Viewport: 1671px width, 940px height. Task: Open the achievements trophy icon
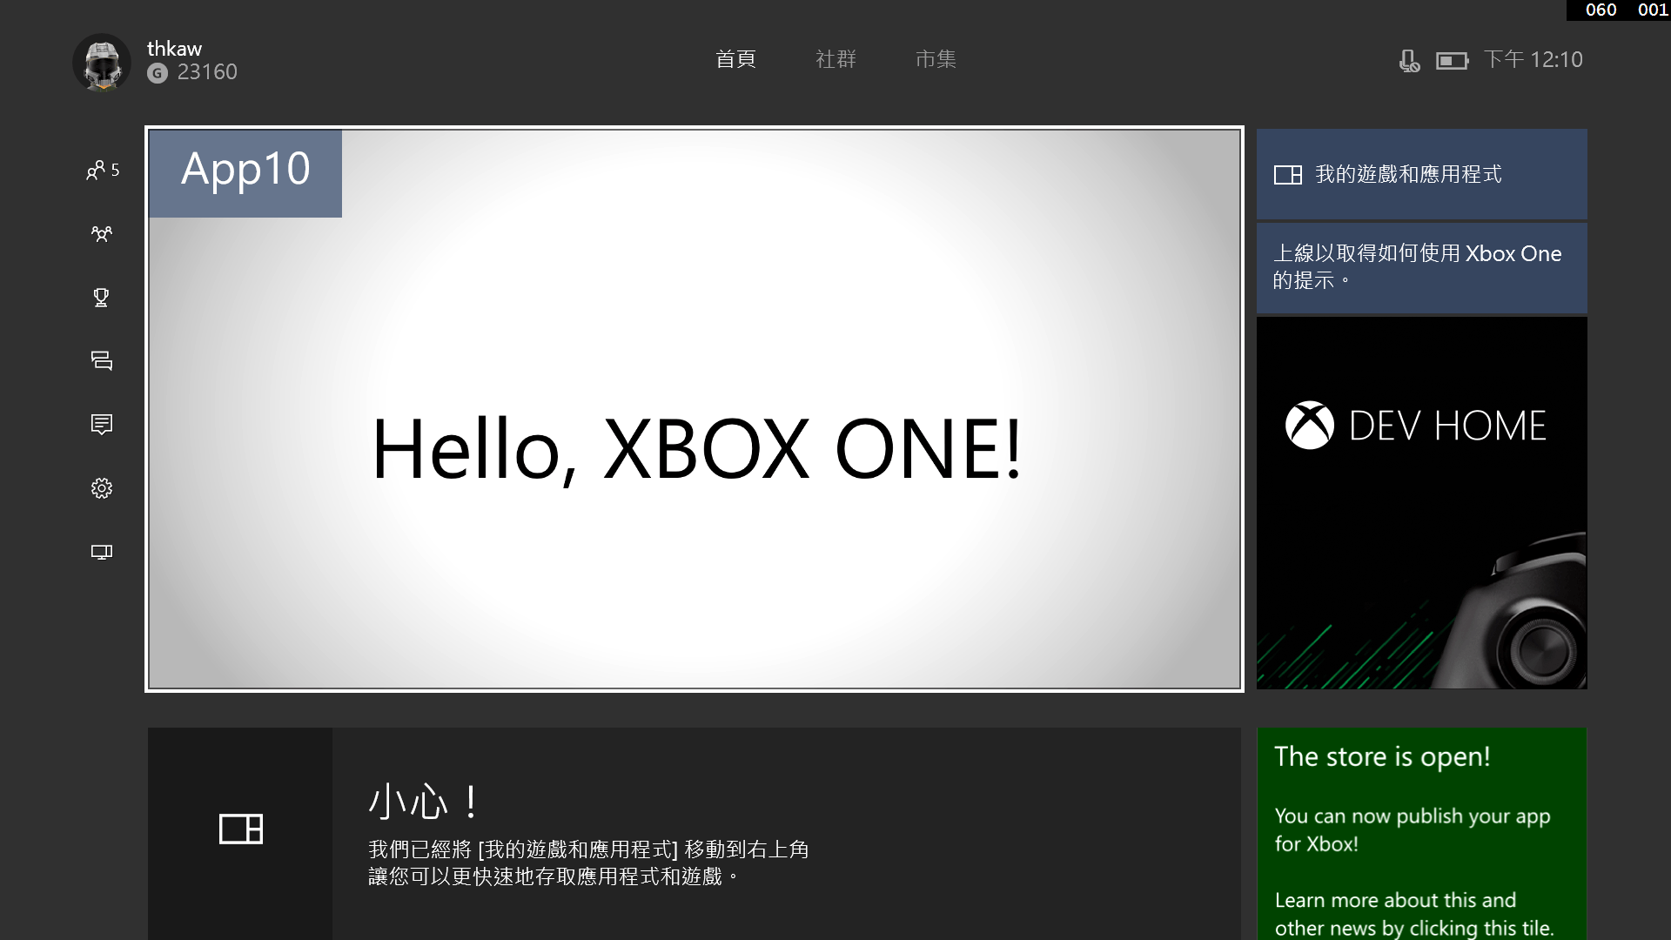[102, 298]
